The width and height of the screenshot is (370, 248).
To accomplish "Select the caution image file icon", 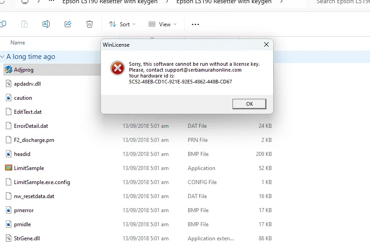I will click(x=9, y=97).
